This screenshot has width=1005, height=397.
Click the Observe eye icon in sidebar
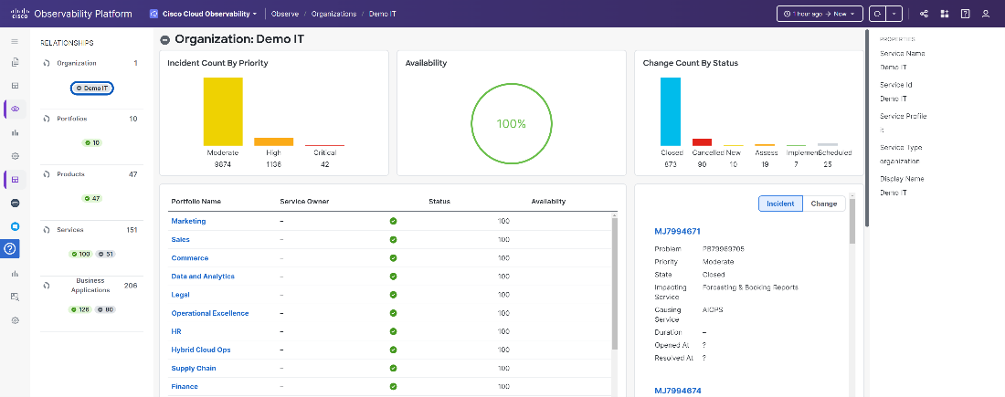pos(16,109)
